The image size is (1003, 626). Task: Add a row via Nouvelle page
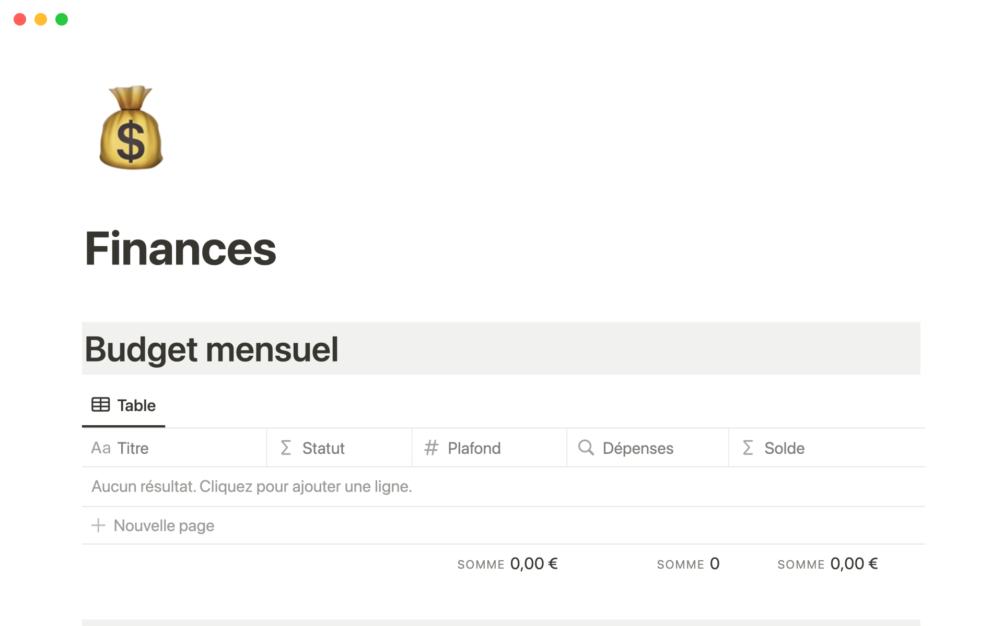pyautogui.click(x=164, y=525)
